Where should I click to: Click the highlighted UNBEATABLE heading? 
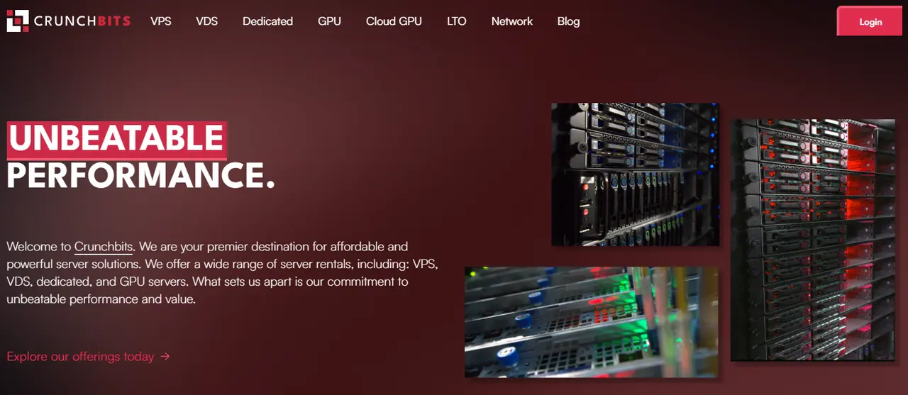[116, 140]
